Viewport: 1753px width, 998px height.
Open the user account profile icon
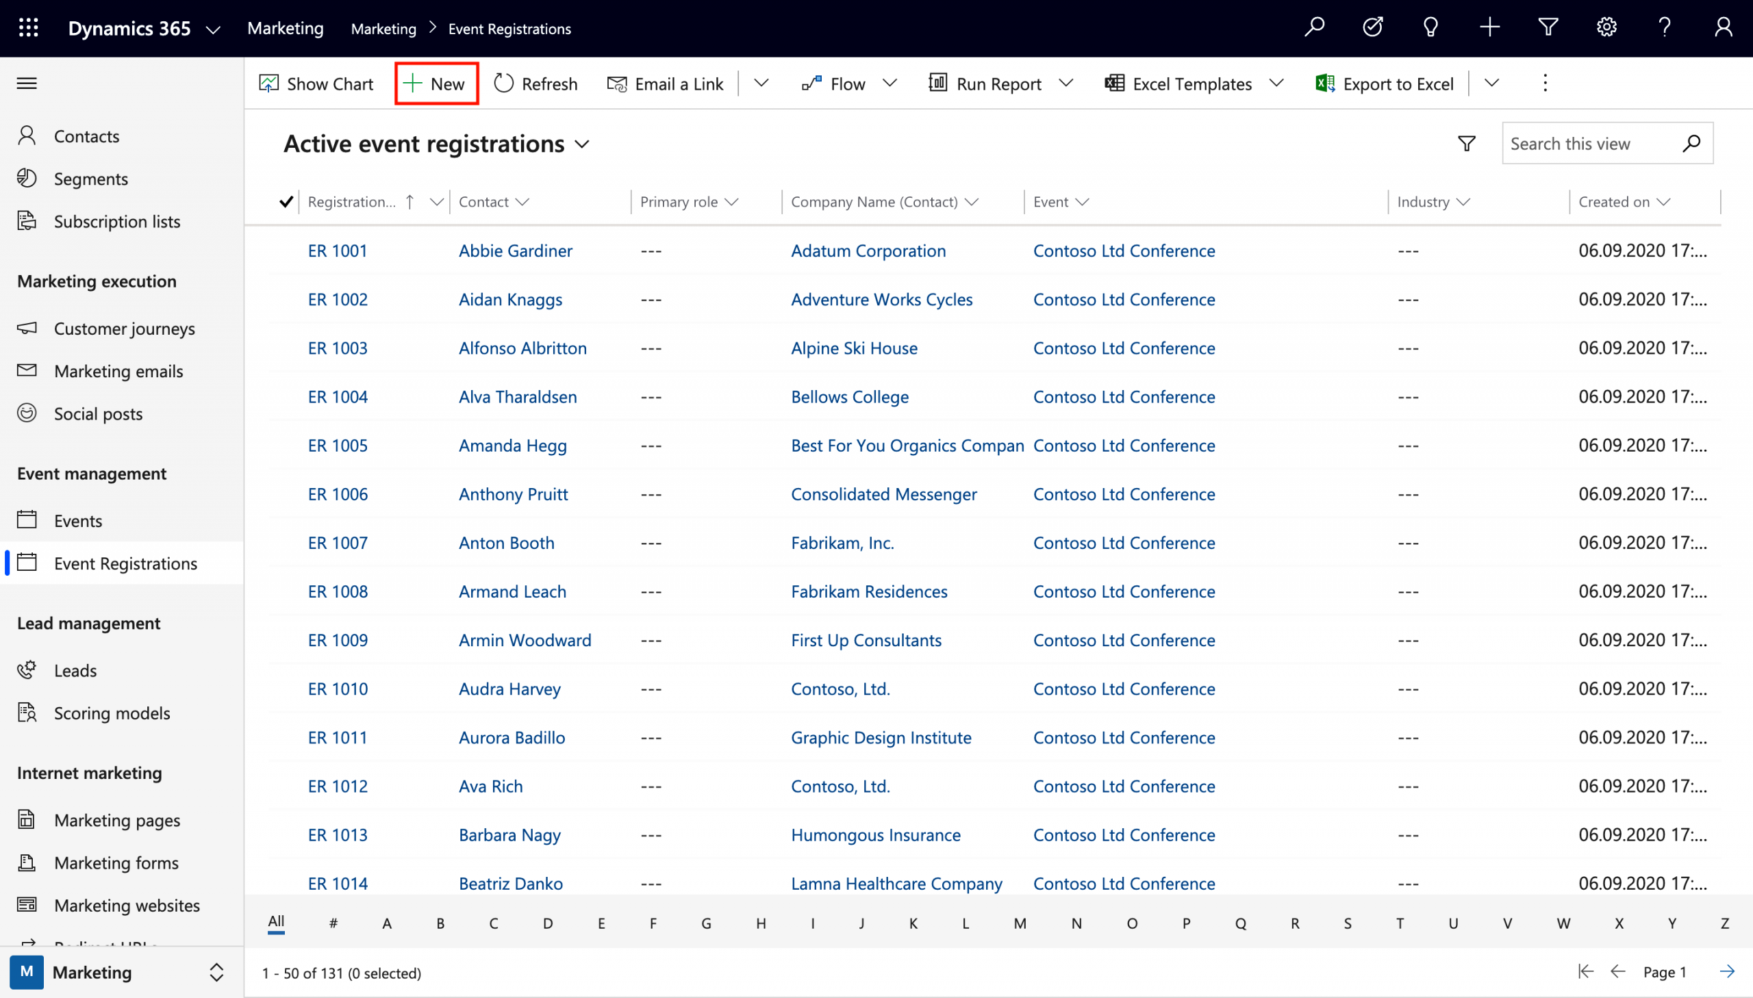1723,28
